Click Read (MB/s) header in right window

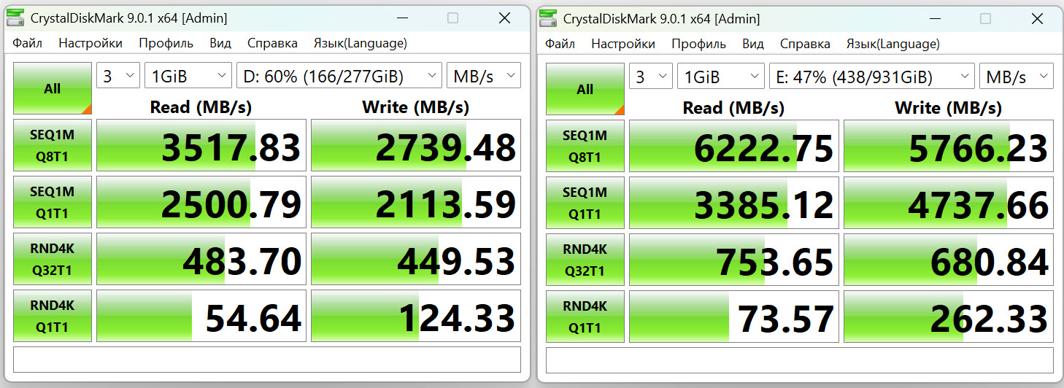pyautogui.click(x=733, y=107)
